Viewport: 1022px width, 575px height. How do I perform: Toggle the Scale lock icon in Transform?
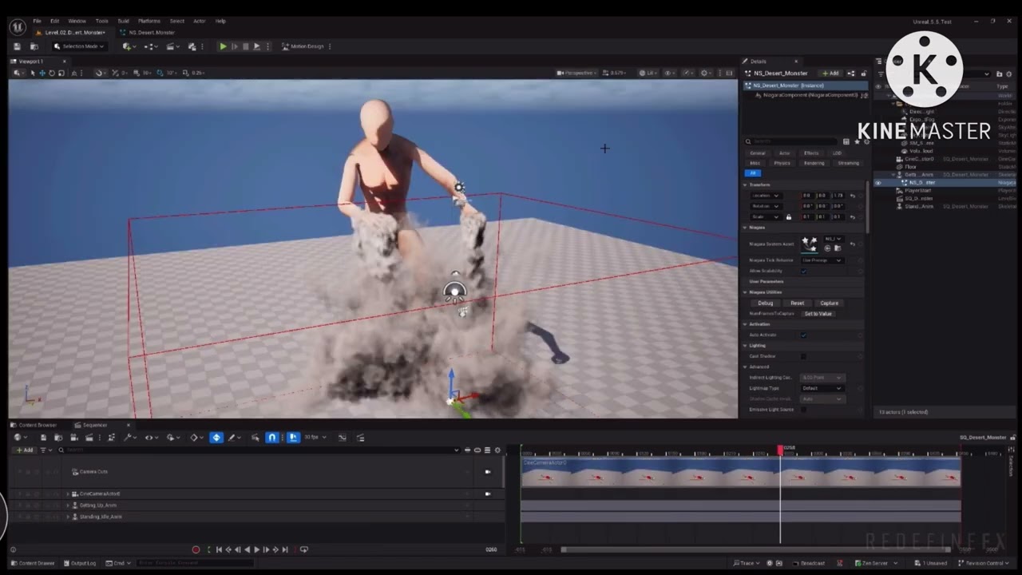click(x=789, y=216)
